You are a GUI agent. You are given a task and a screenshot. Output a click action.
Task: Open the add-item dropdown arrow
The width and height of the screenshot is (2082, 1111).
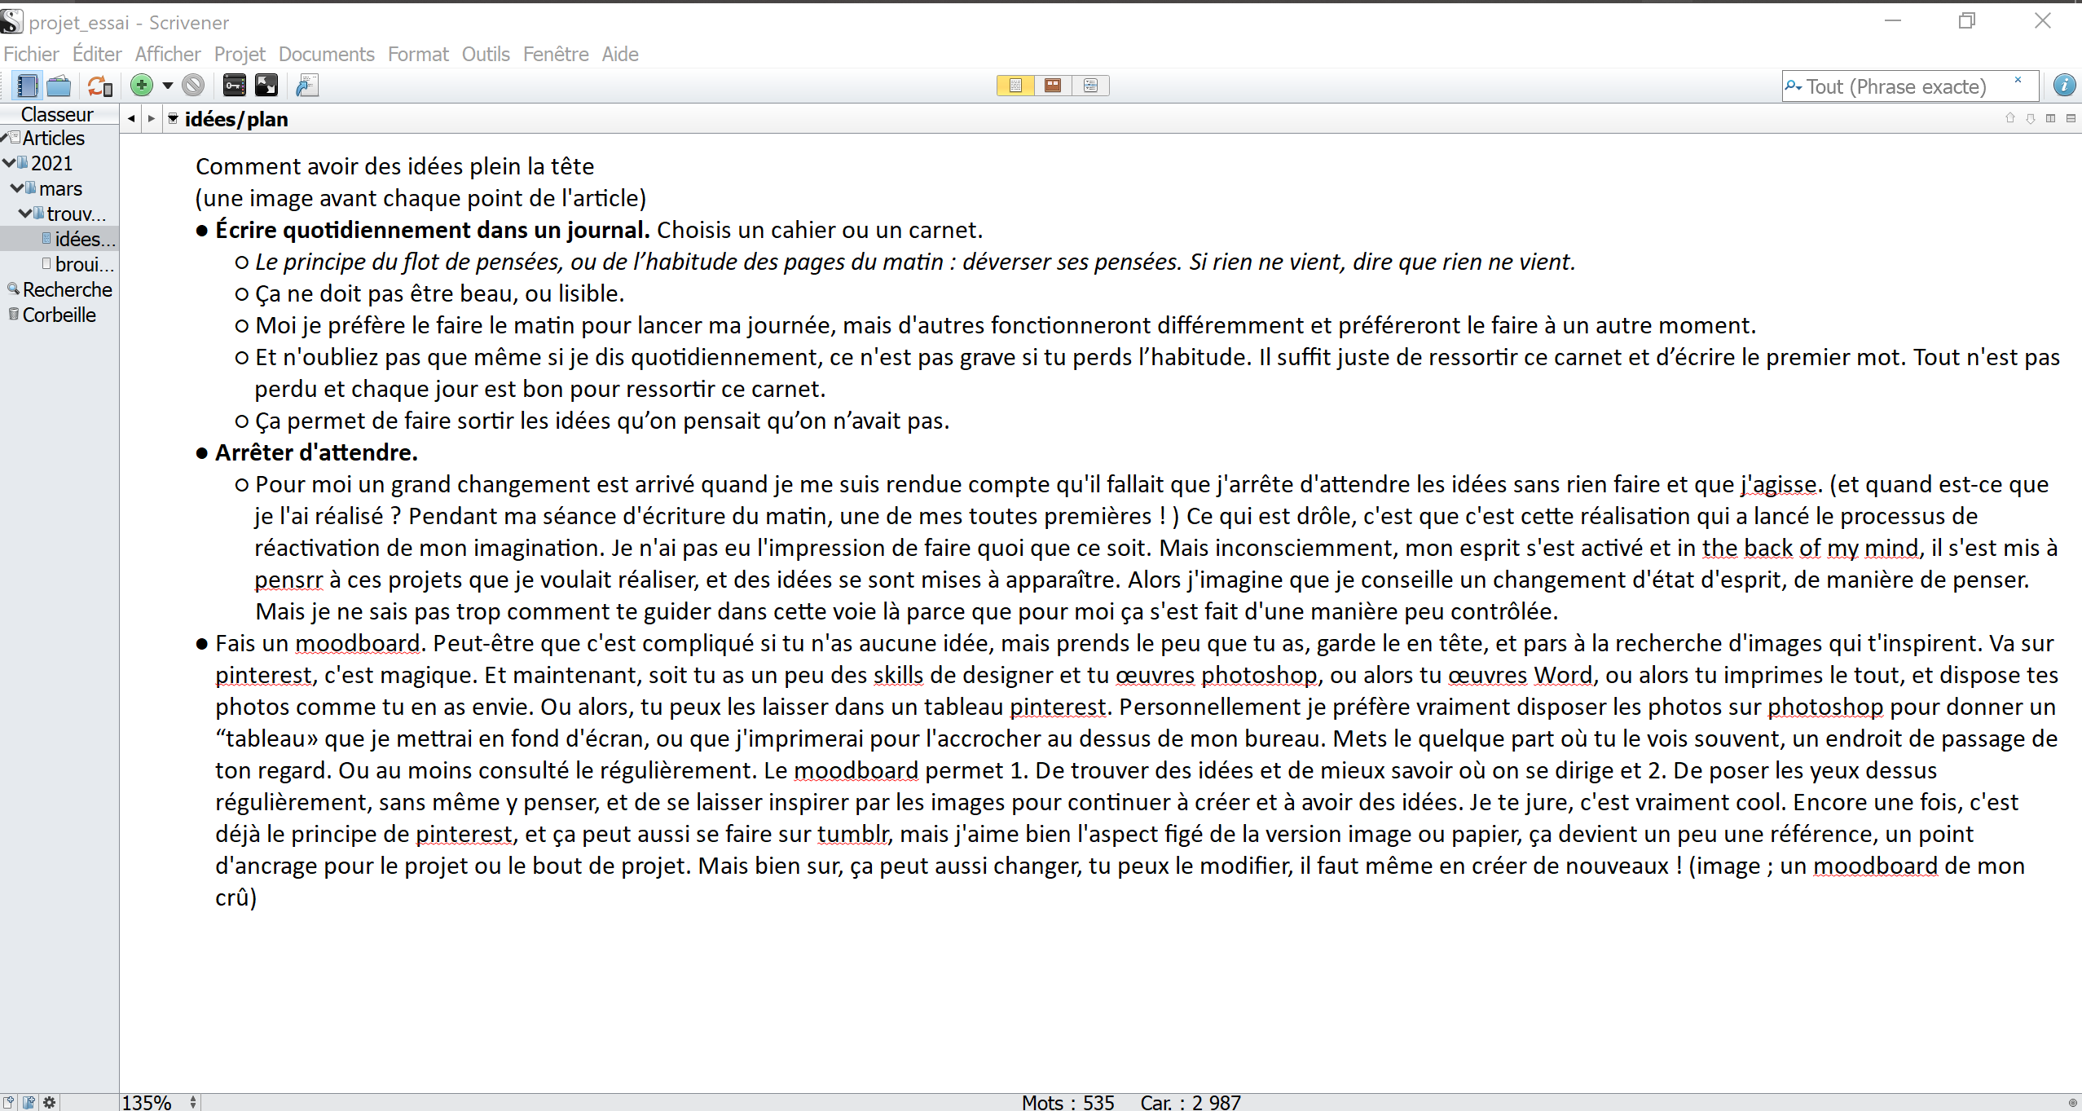pyautogui.click(x=168, y=86)
